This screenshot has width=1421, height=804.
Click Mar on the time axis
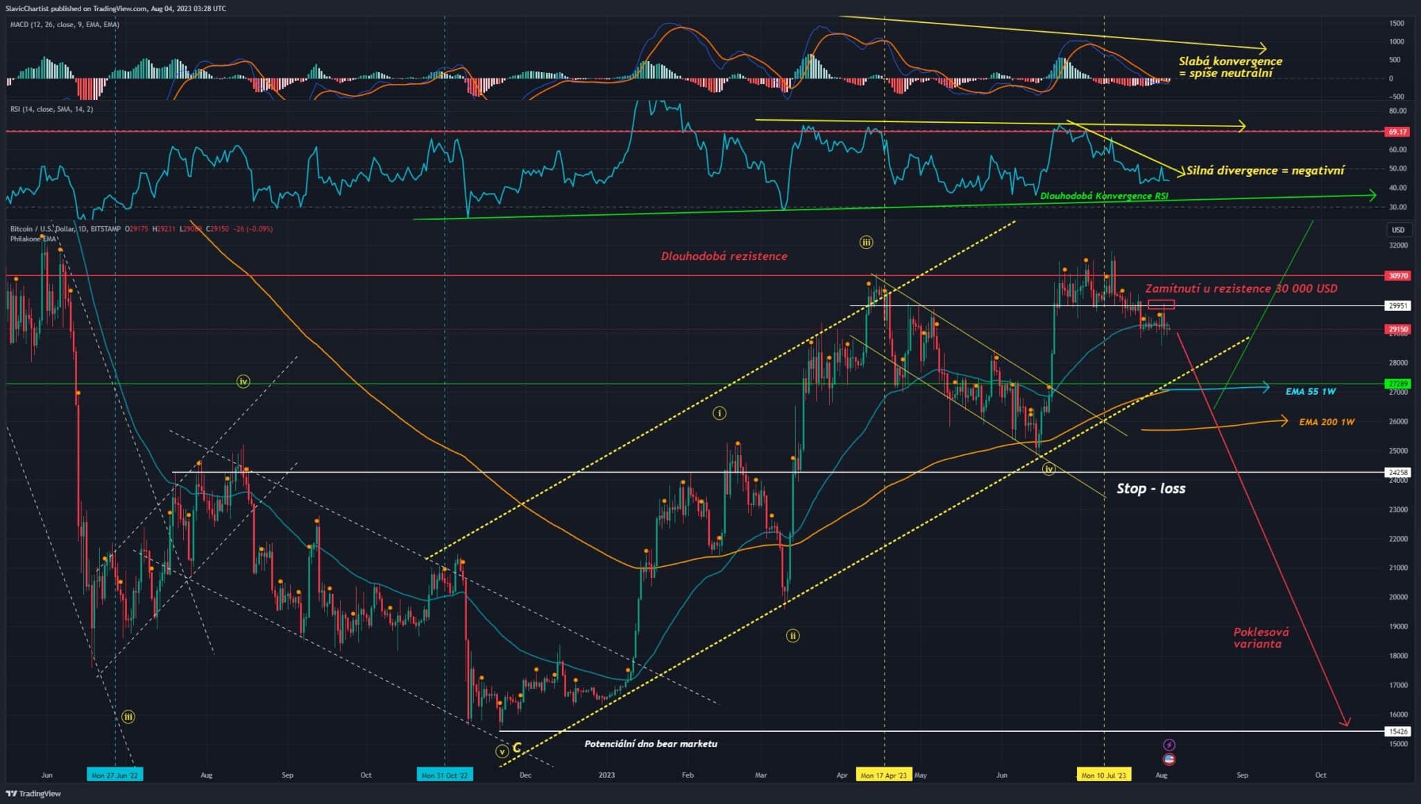pyautogui.click(x=760, y=775)
